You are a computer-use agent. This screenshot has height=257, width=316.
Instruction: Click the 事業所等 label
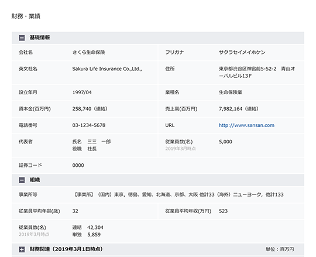(x=28, y=194)
